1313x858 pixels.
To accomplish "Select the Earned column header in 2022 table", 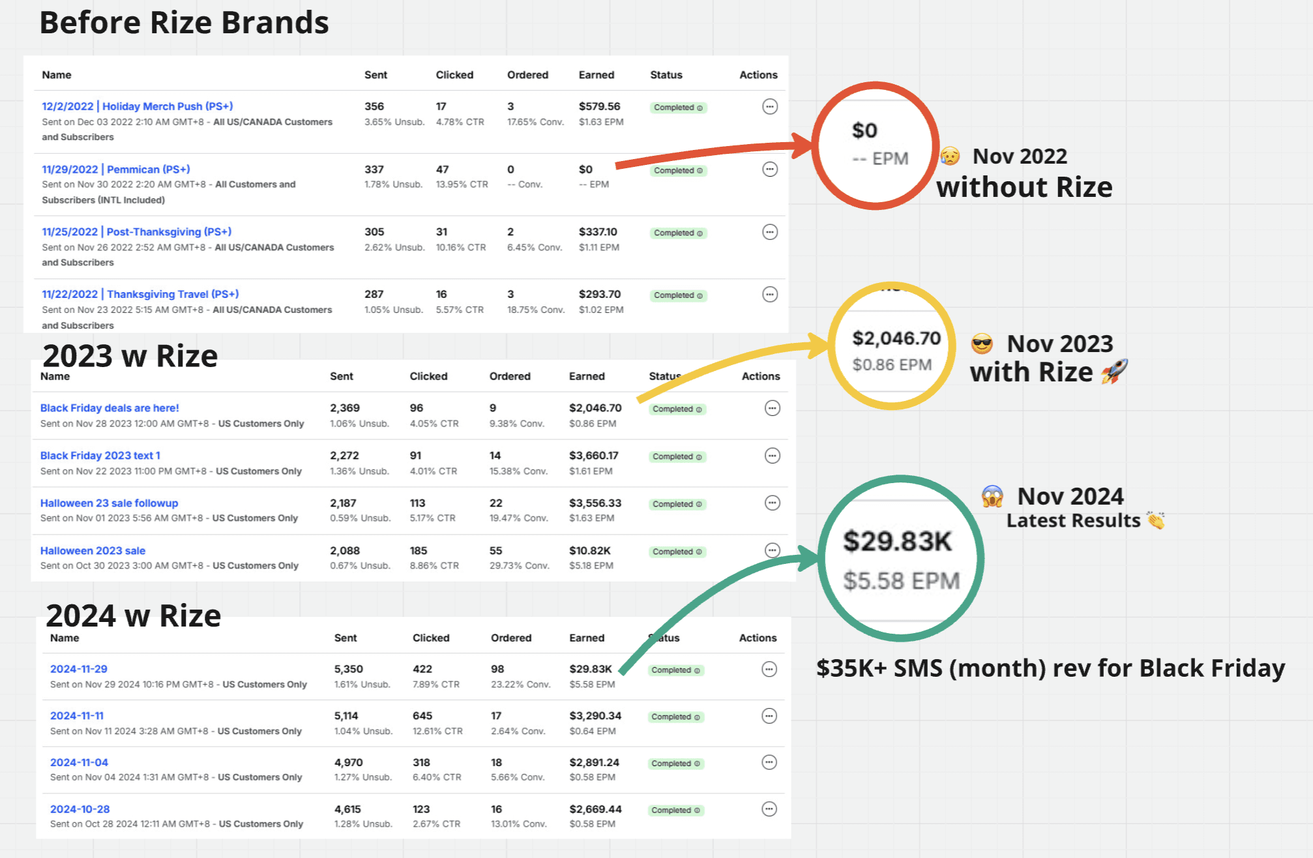I will tap(597, 75).
